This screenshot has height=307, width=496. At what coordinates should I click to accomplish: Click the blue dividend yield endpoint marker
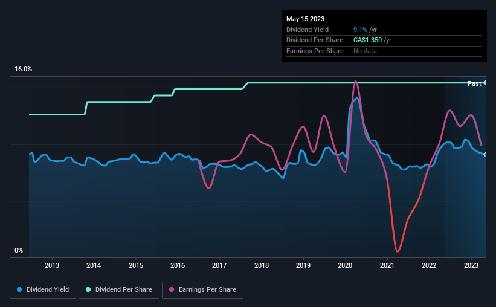coord(485,155)
